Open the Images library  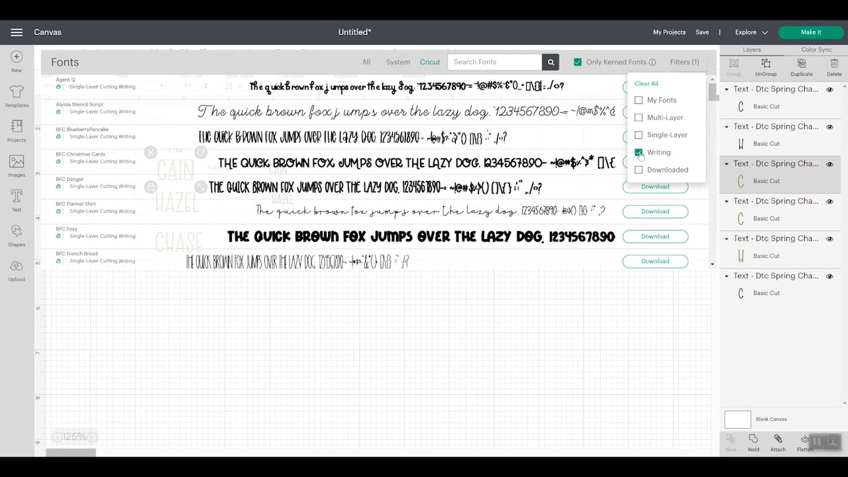click(x=17, y=161)
